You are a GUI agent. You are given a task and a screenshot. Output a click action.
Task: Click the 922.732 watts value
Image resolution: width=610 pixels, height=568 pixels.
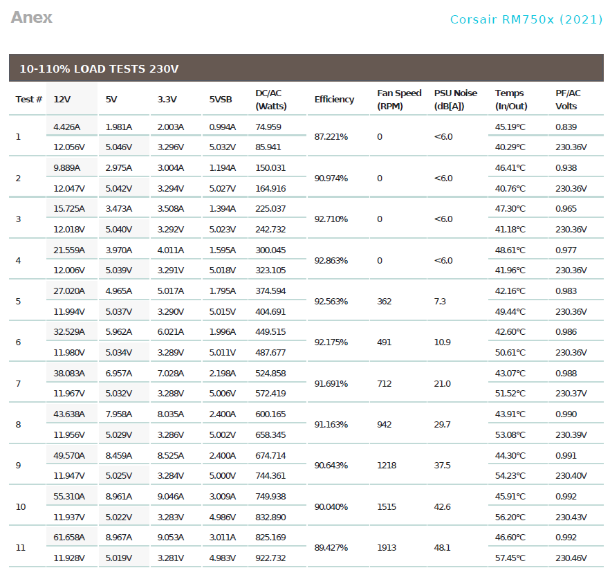click(x=270, y=558)
